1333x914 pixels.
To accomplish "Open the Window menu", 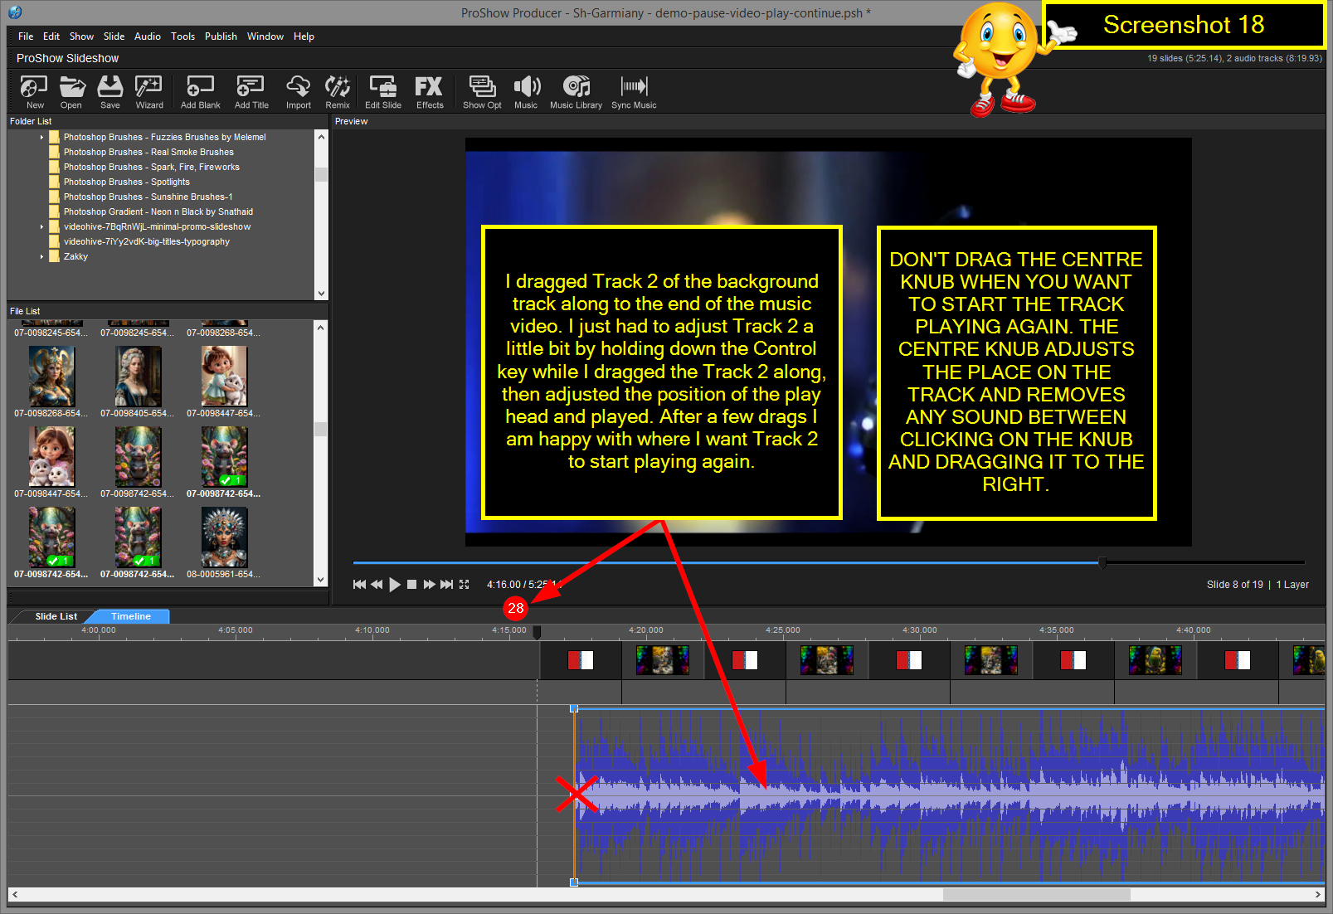I will 265,36.
